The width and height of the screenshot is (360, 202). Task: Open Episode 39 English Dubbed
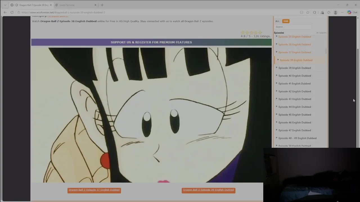pos(294,68)
